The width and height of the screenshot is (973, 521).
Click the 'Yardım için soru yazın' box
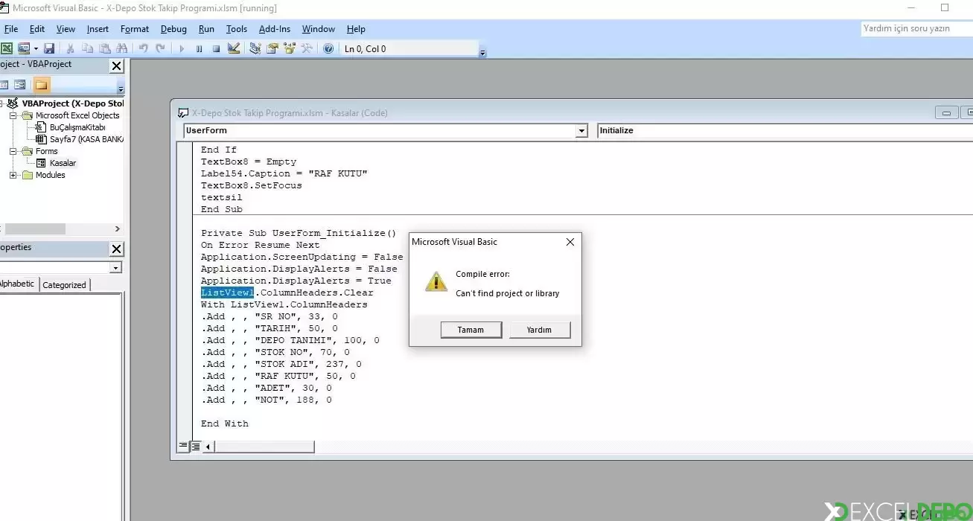tap(916, 28)
